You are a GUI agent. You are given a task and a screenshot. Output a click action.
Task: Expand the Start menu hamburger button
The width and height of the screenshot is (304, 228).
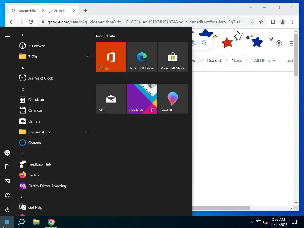tap(7, 35)
